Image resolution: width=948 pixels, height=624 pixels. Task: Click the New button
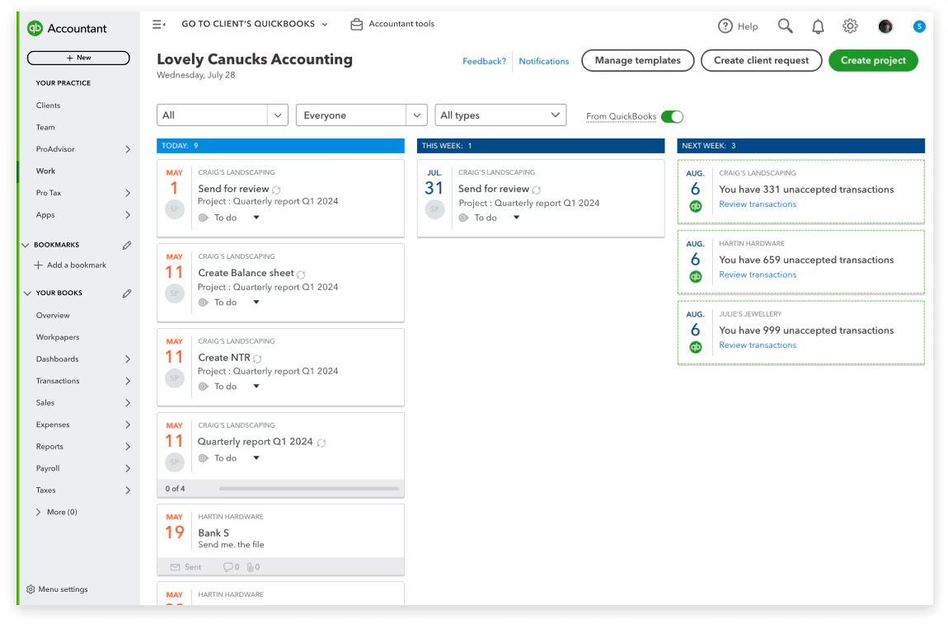(x=78, y=58)
